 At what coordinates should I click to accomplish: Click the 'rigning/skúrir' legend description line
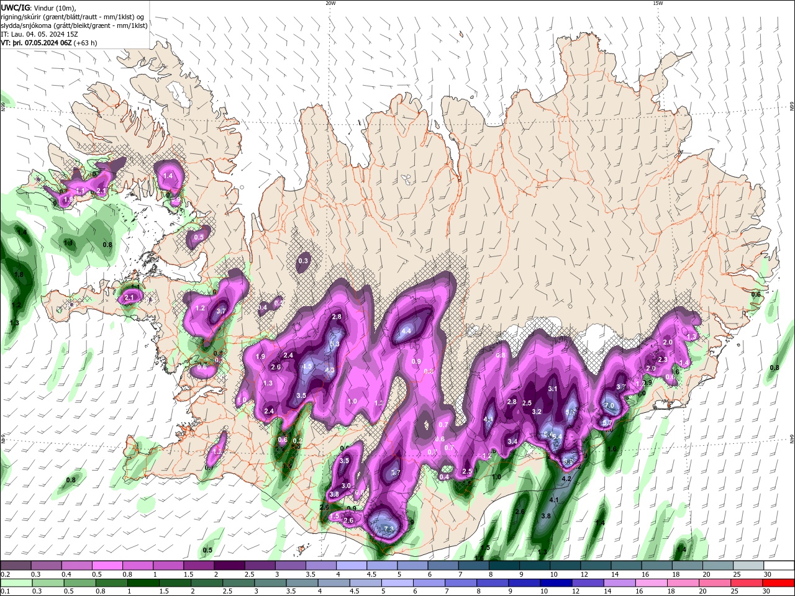(73, 17)
